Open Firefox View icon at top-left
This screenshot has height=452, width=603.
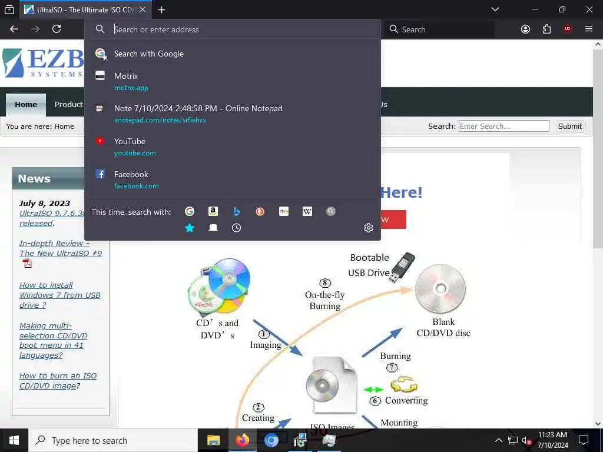[x=9, y=9]
